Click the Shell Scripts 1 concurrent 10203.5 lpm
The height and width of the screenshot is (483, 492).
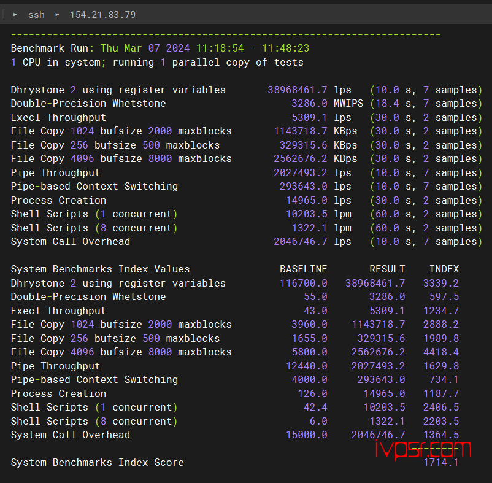point(318,214)
